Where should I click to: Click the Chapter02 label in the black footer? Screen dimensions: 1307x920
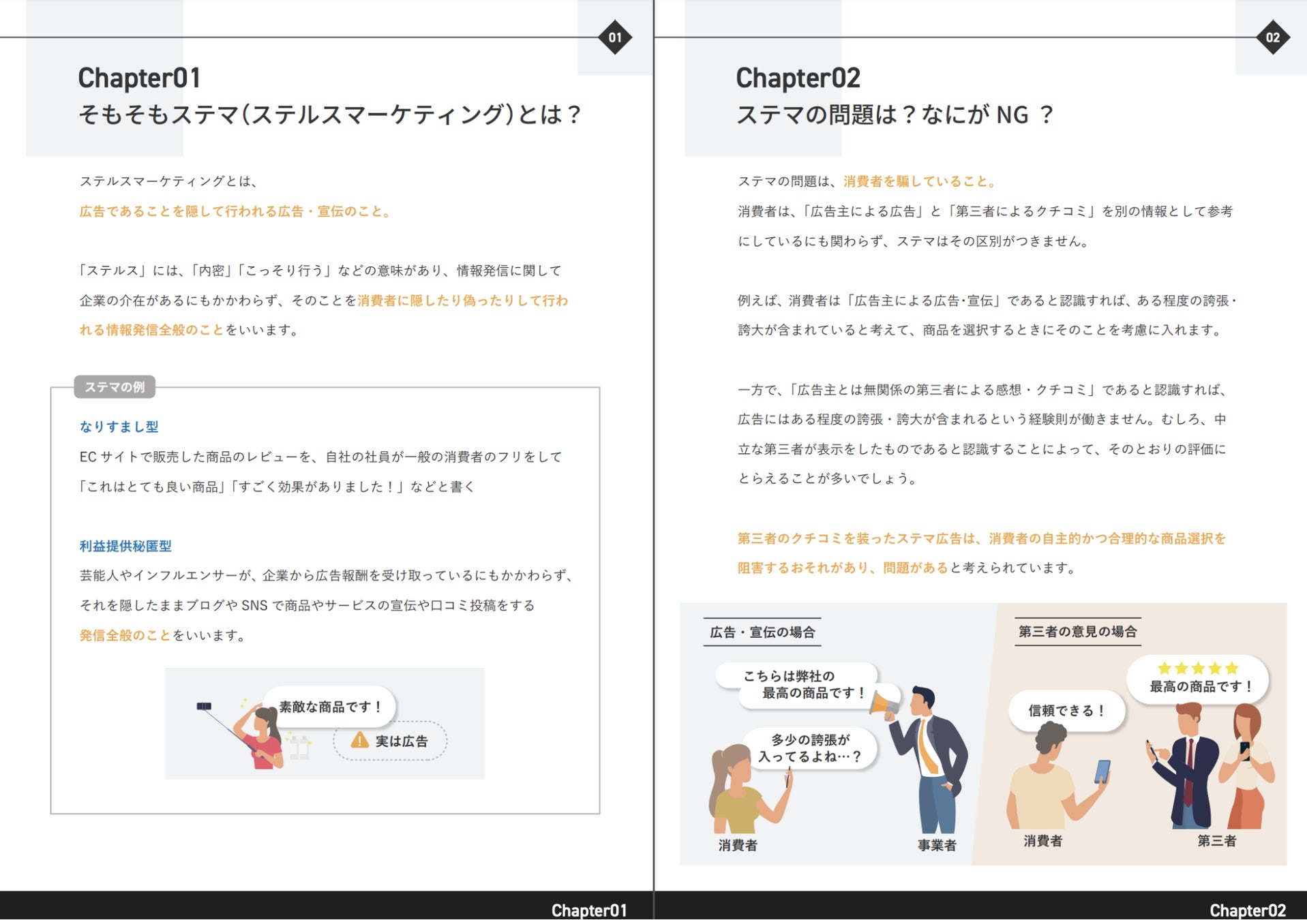[x=1248, y=910]
